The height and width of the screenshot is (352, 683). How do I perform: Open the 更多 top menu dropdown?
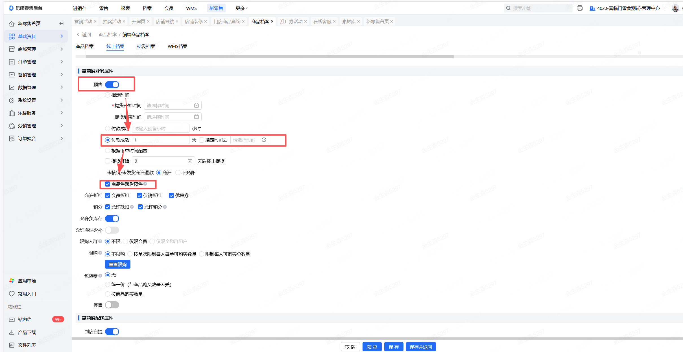[241, 8]
